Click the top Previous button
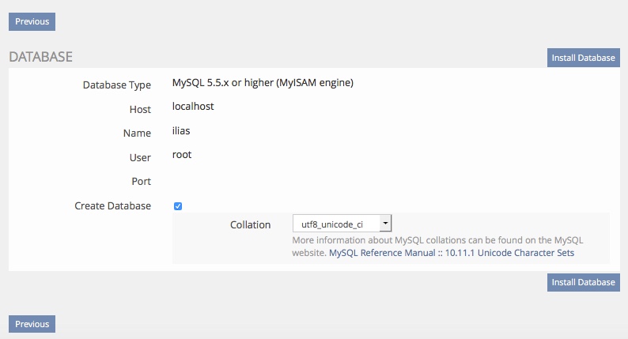The width and height of the screenshot is (628, 339). pyautogui.click(x=32, y=21)
